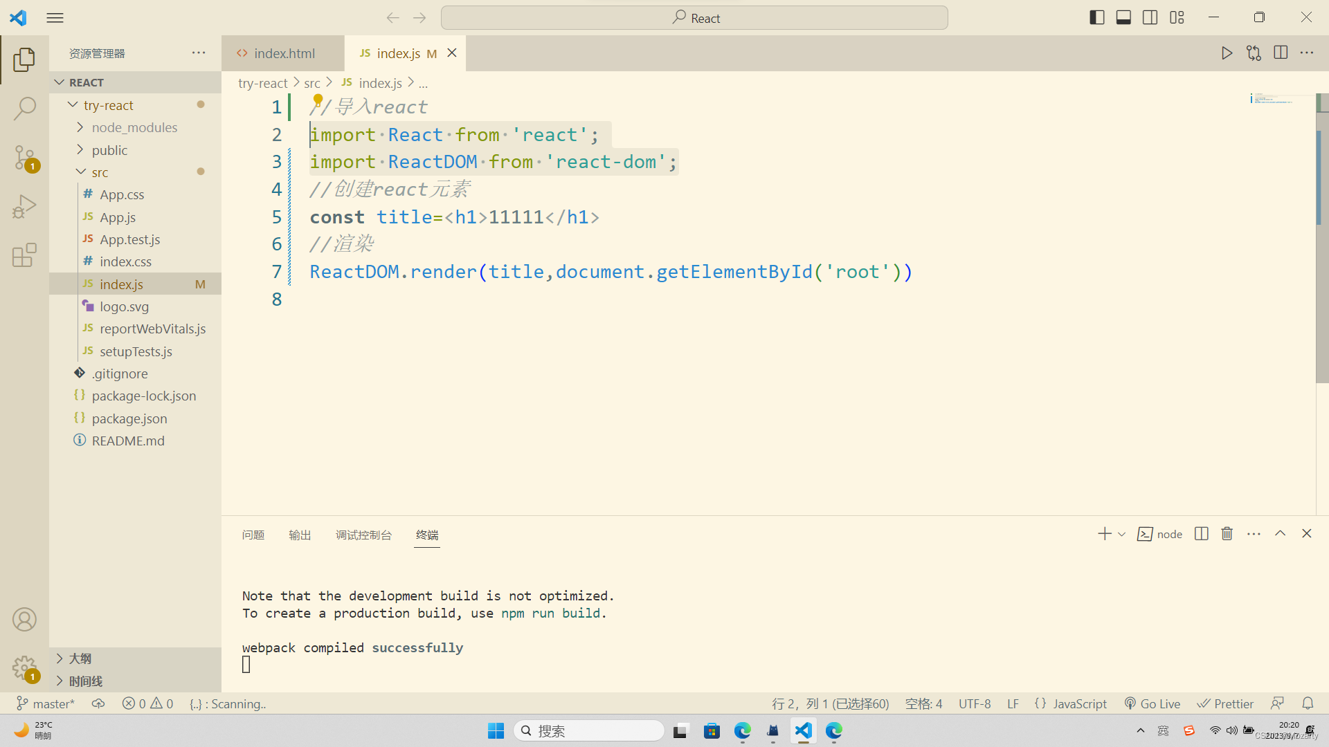This screenshot has height=747, width=1329.
Task: Open the Search view in activity bar
Action: [x=24, y=109]
